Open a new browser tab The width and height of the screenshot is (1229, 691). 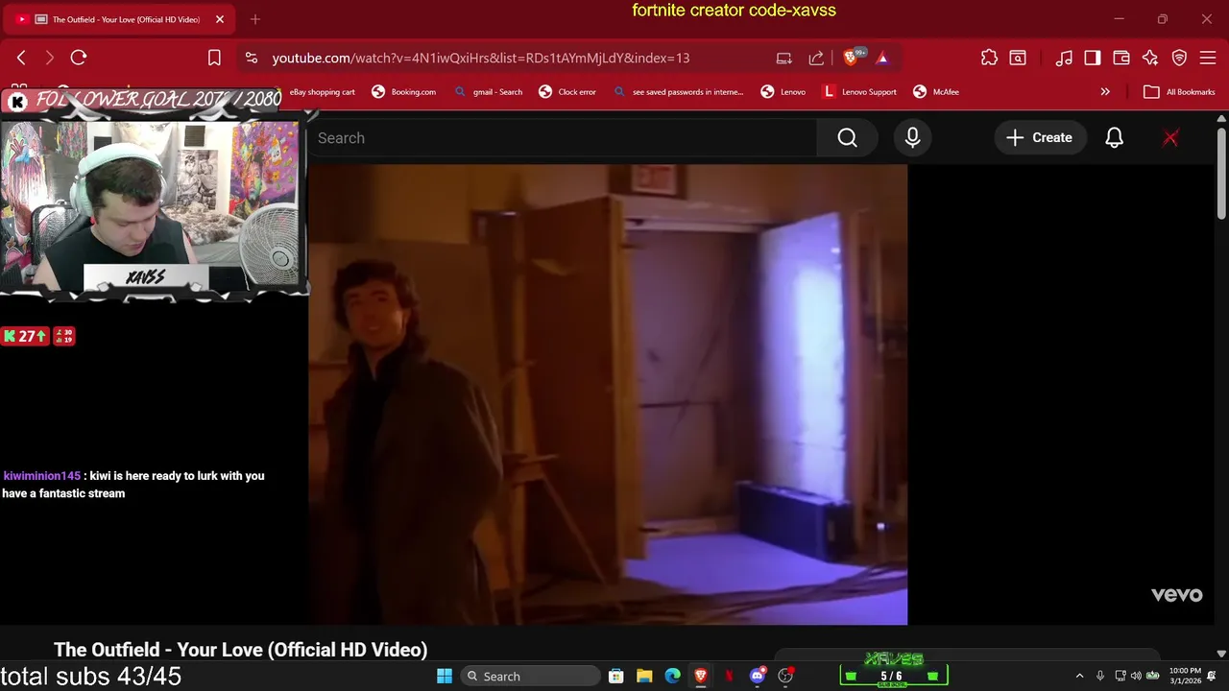tap(254, 19)
